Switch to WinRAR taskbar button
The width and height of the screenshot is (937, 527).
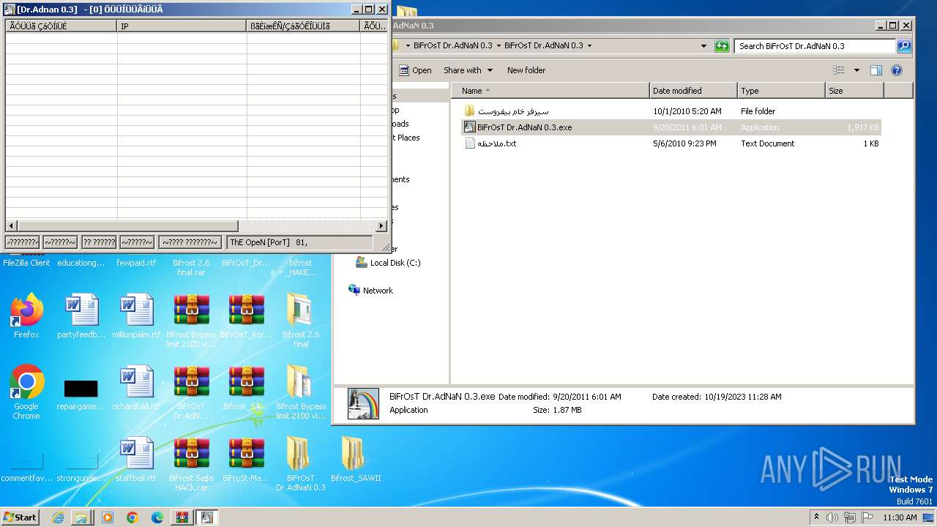(x=182, y=517)
